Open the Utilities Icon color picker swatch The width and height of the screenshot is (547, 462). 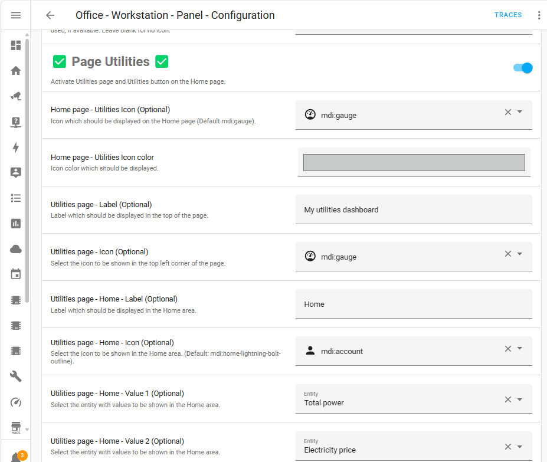click(414, 163)
